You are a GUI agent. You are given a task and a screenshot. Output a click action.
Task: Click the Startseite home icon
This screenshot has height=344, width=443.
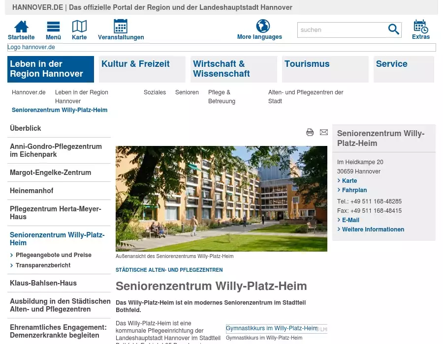point(21,27)
